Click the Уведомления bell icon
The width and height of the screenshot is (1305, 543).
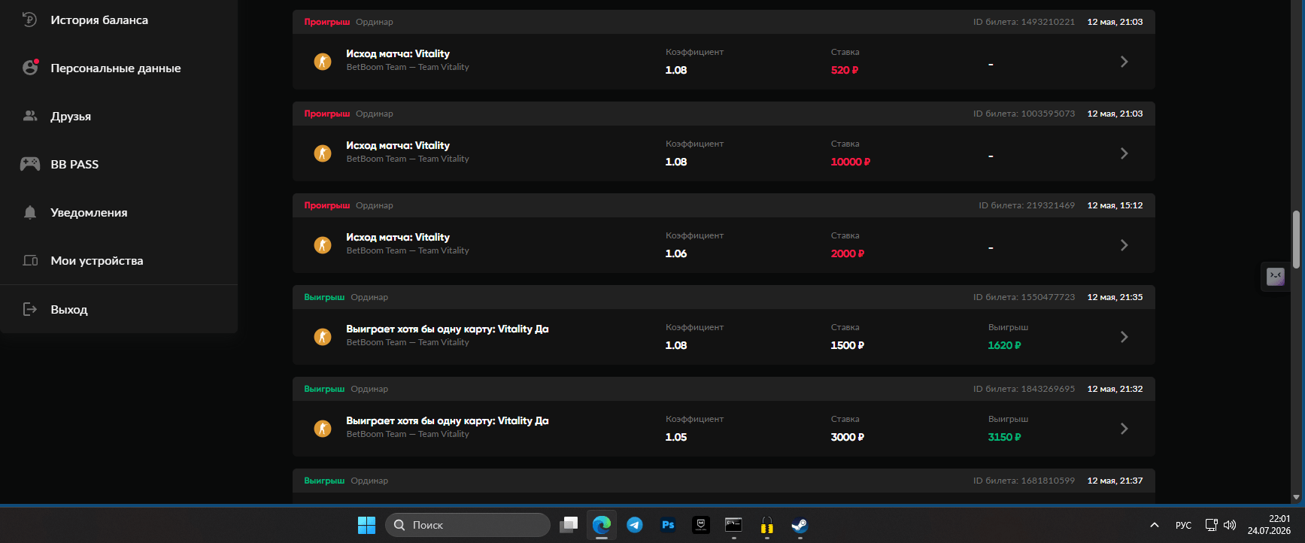(30, 212)
